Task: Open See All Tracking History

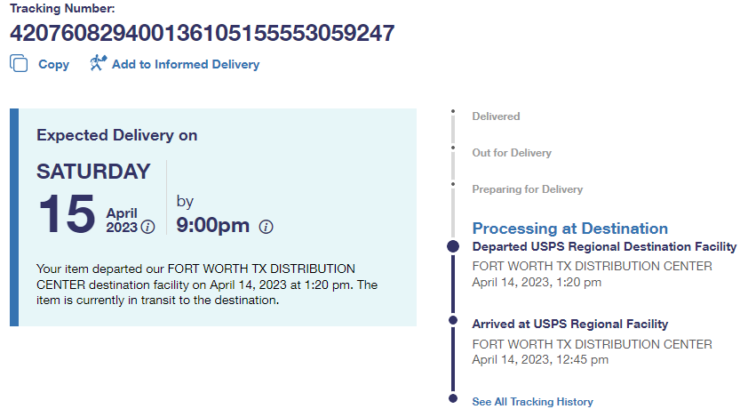Action: pyautogui.click(x=532, y=402)
